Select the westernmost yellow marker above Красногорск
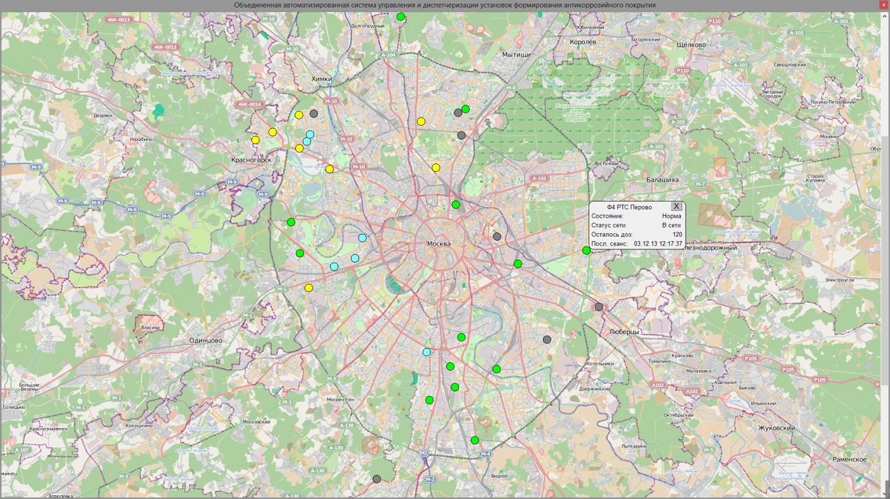 (x=255, y=140)
